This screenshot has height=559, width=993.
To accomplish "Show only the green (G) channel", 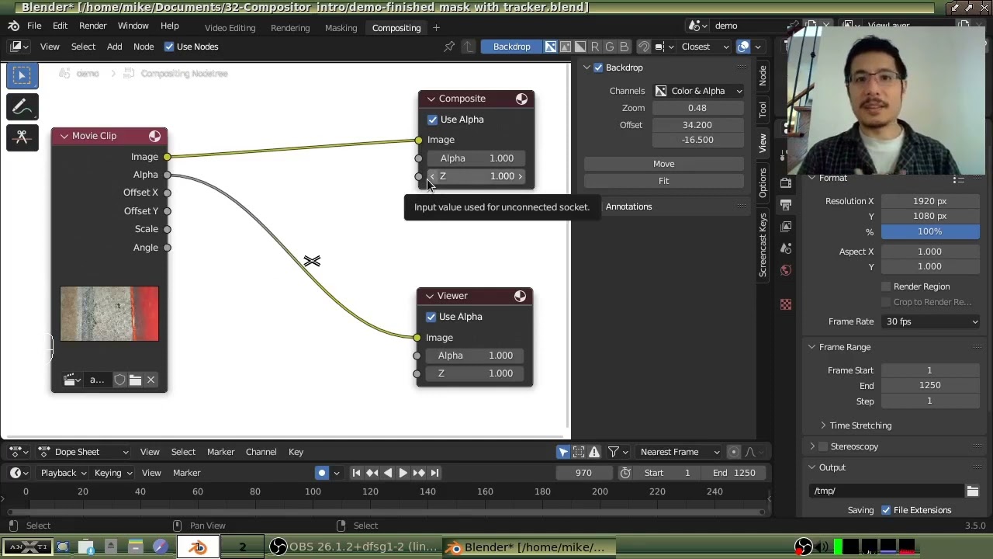I will (610, 47).
